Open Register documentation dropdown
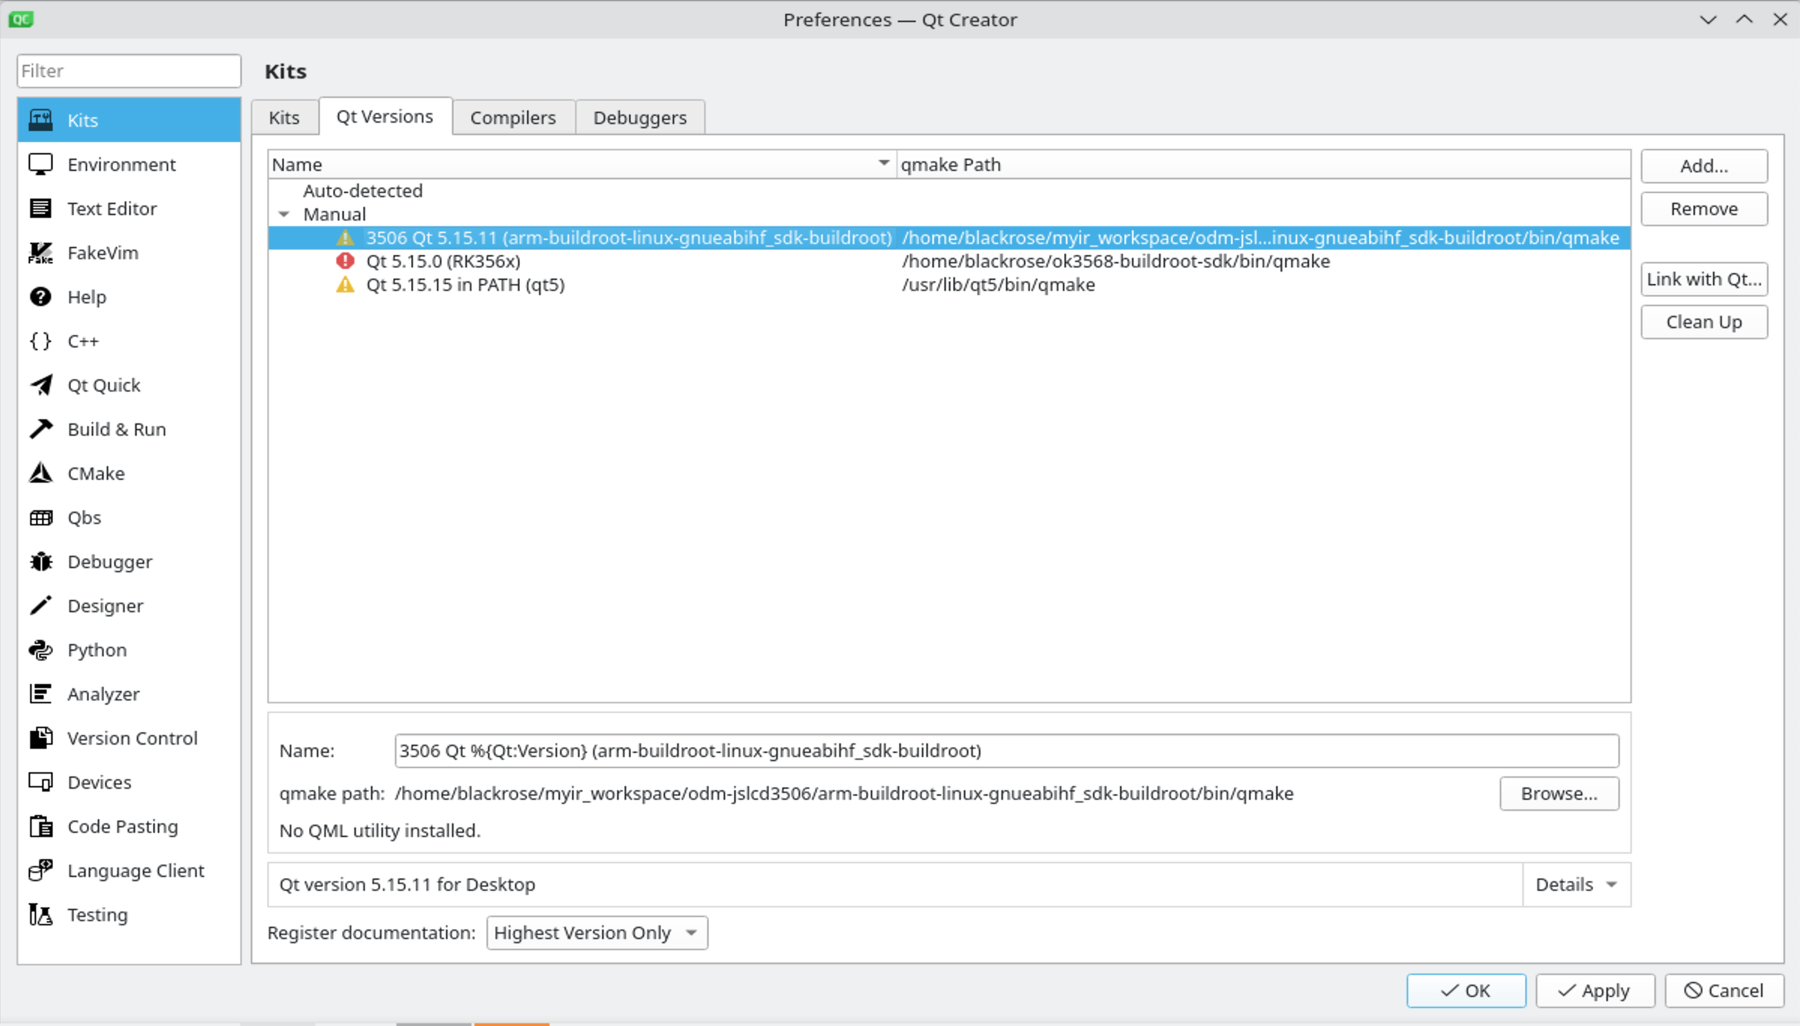This screenshot has height=1026, width=1800. (597, 932)
